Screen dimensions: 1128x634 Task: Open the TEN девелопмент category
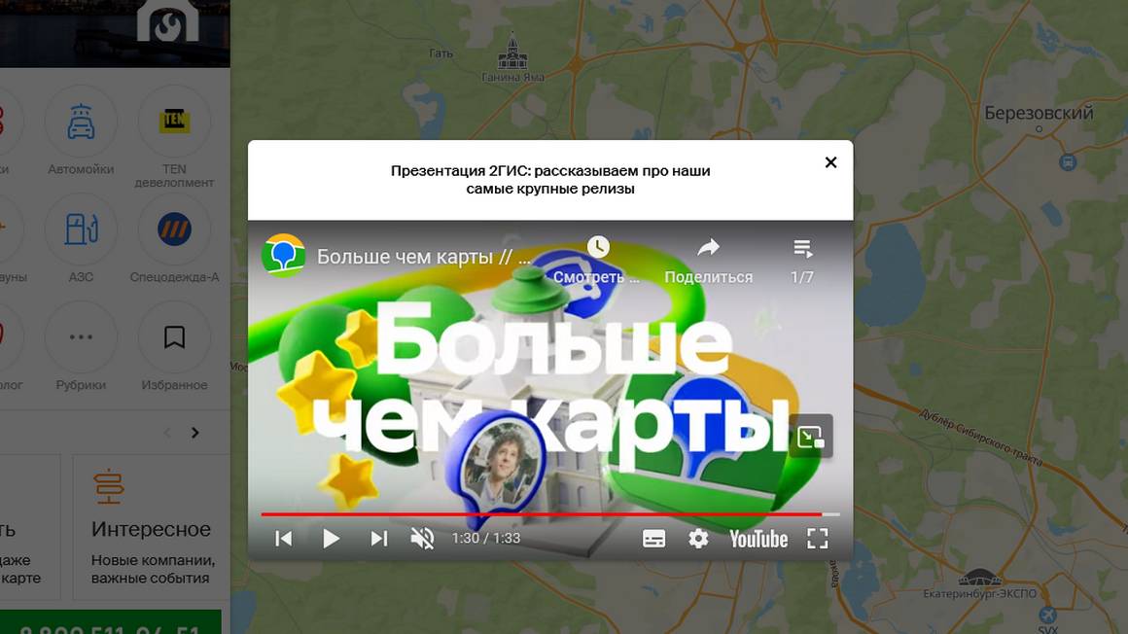[x=175, y=123]
